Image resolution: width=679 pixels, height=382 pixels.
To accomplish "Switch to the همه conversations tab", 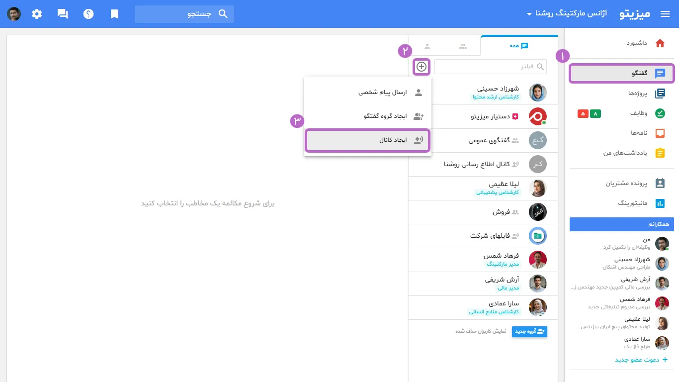I will pos(519,45).
